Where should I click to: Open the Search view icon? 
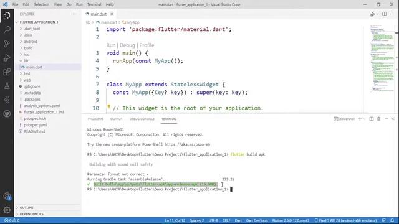point(7,30)
